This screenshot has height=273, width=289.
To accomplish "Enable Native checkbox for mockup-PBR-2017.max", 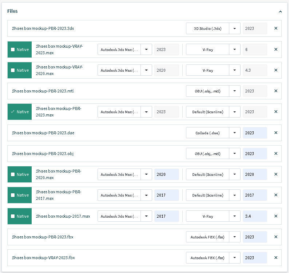I will click(13, 195).
